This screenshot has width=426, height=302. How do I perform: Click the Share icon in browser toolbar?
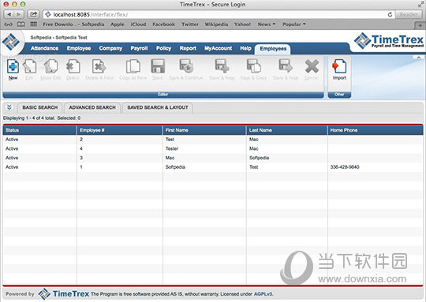(33, 14)
